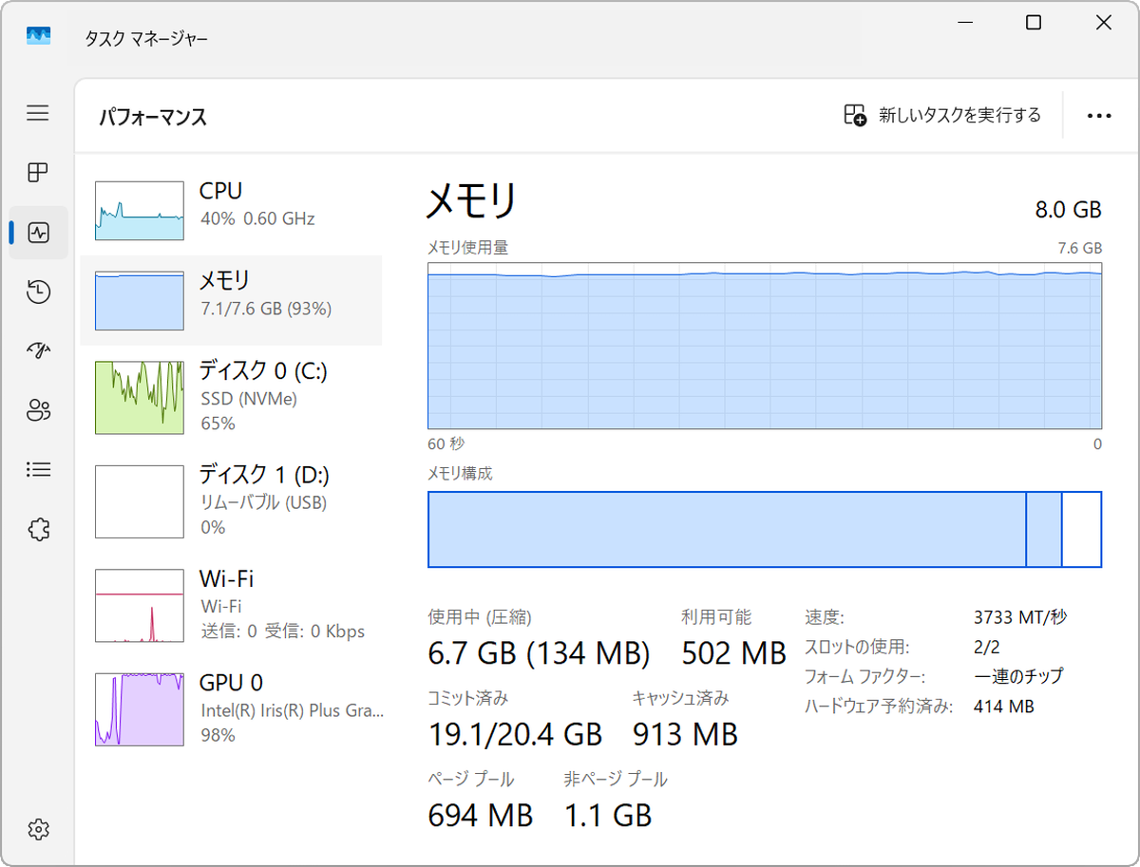
Task: Open the Startup apps view
Action: point(38,350)
